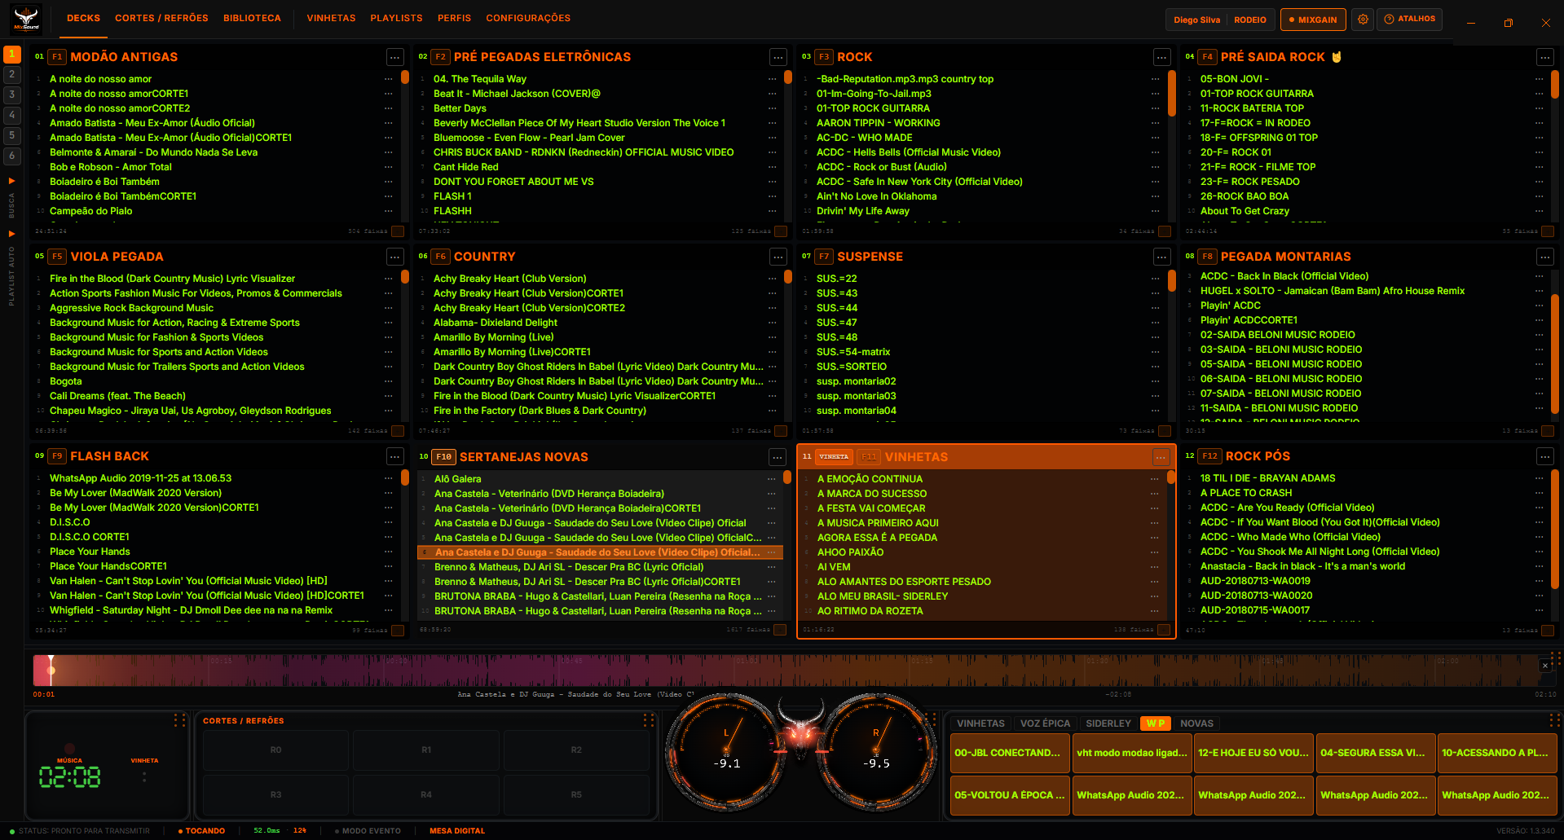Trigger the 00-JBL CONECTAND... vinheta pad

[1009, 753]
